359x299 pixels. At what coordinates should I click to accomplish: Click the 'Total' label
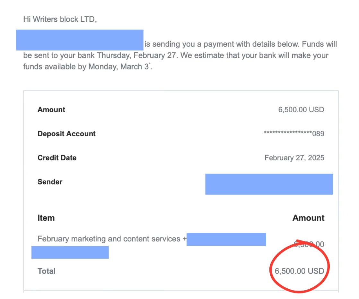47,271
